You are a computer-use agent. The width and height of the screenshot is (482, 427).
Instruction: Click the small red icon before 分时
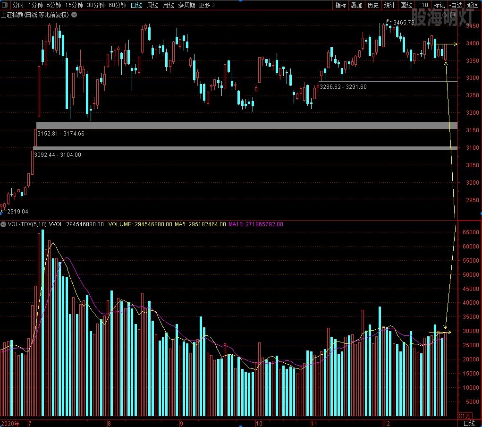[5, 5]
